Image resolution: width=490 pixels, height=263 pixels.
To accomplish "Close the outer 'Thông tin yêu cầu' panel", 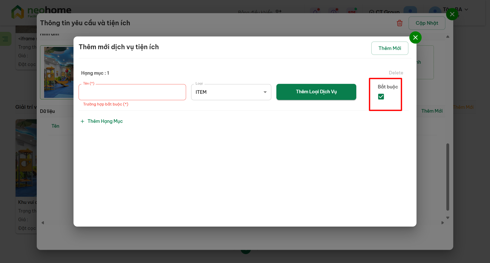I will tap(452, 14).
